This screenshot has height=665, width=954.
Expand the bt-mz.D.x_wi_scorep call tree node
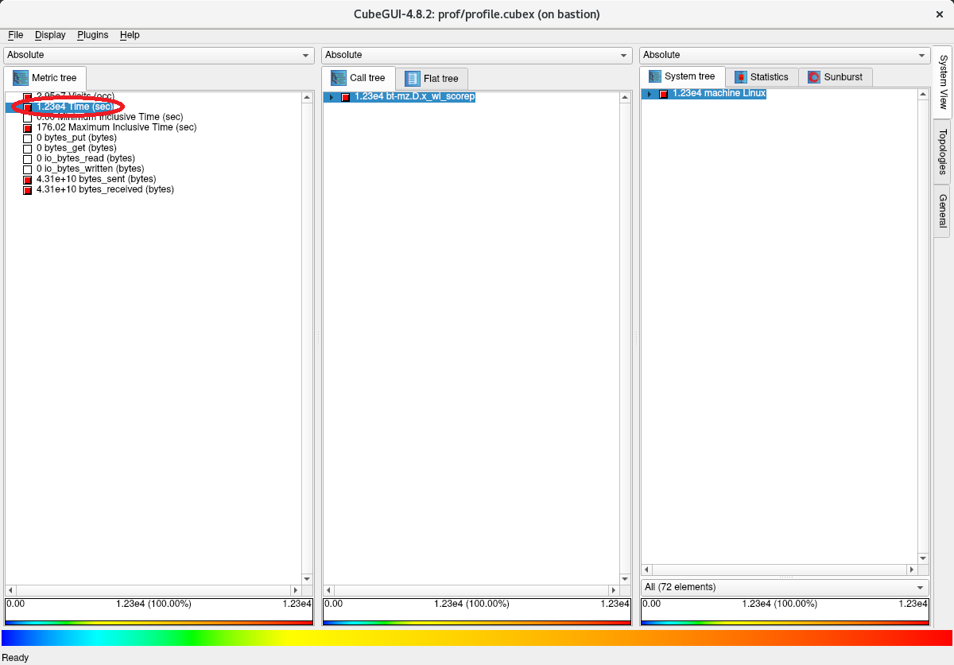pos(332,97)
